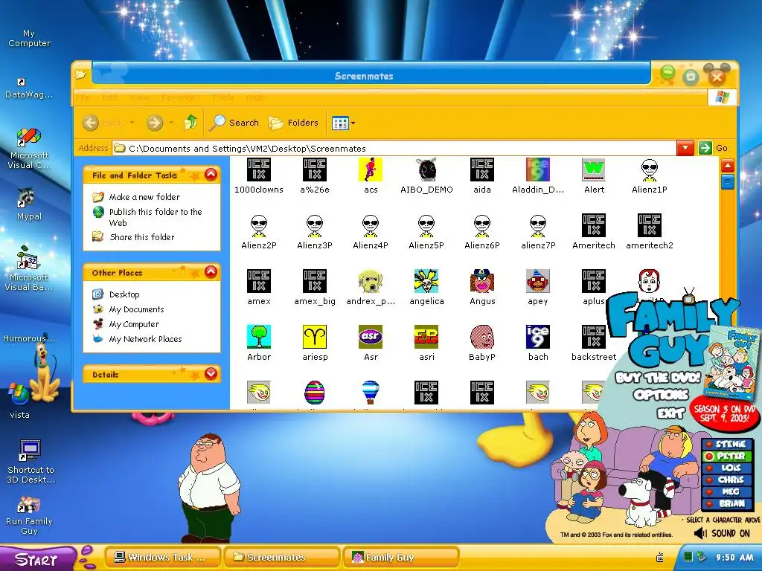Open the Back button history dropdown arrow
Screen dimensions: 762x571
tap(132, 123)
